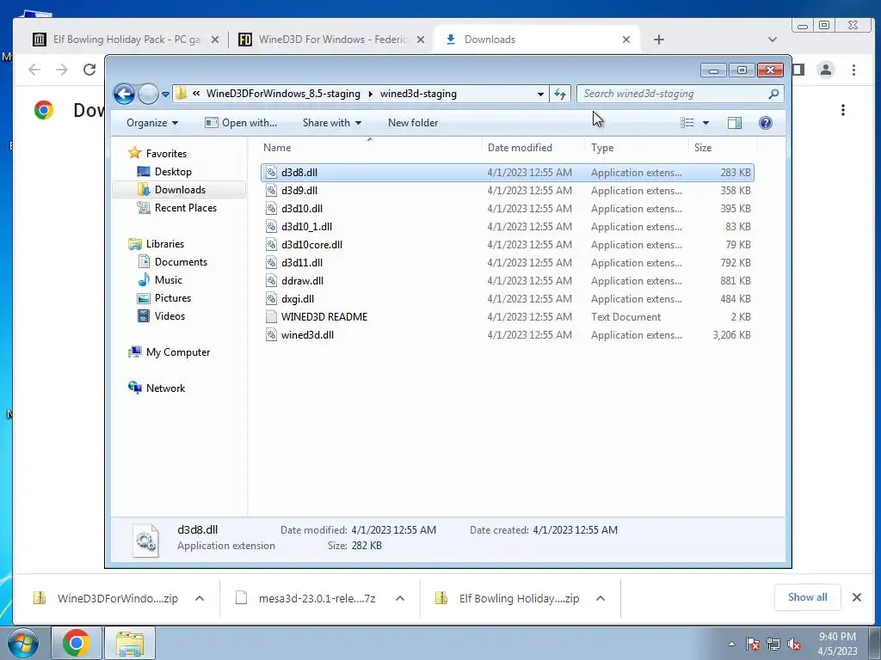Open Explorer Help question mark icon
881x660 pixels.
[765, 123]
